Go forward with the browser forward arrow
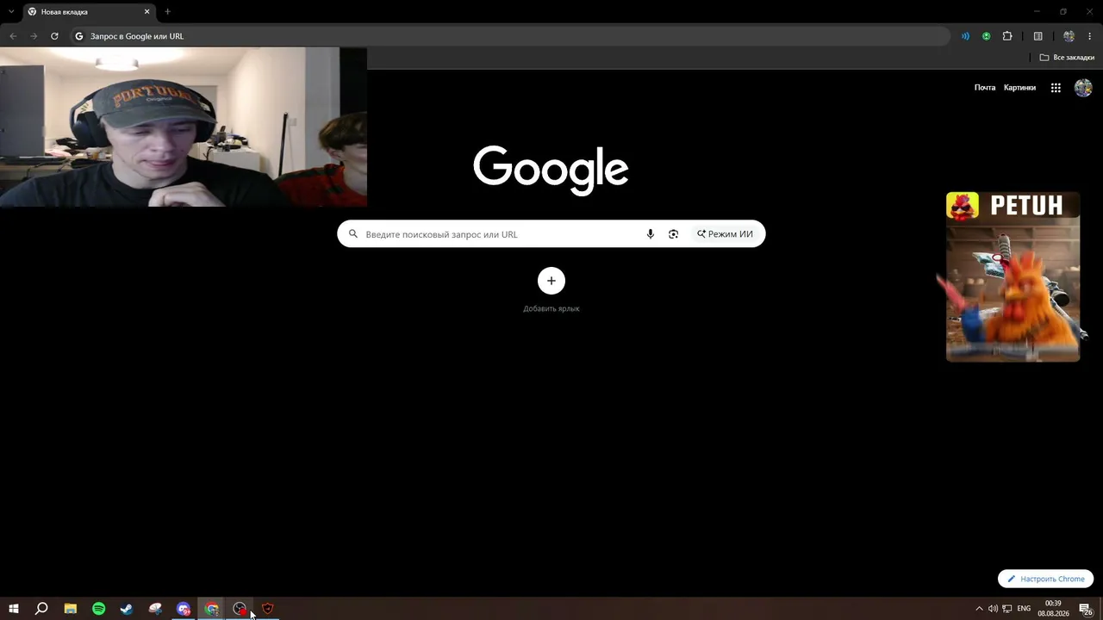The image size is (1103, 620). click(34, 36)
